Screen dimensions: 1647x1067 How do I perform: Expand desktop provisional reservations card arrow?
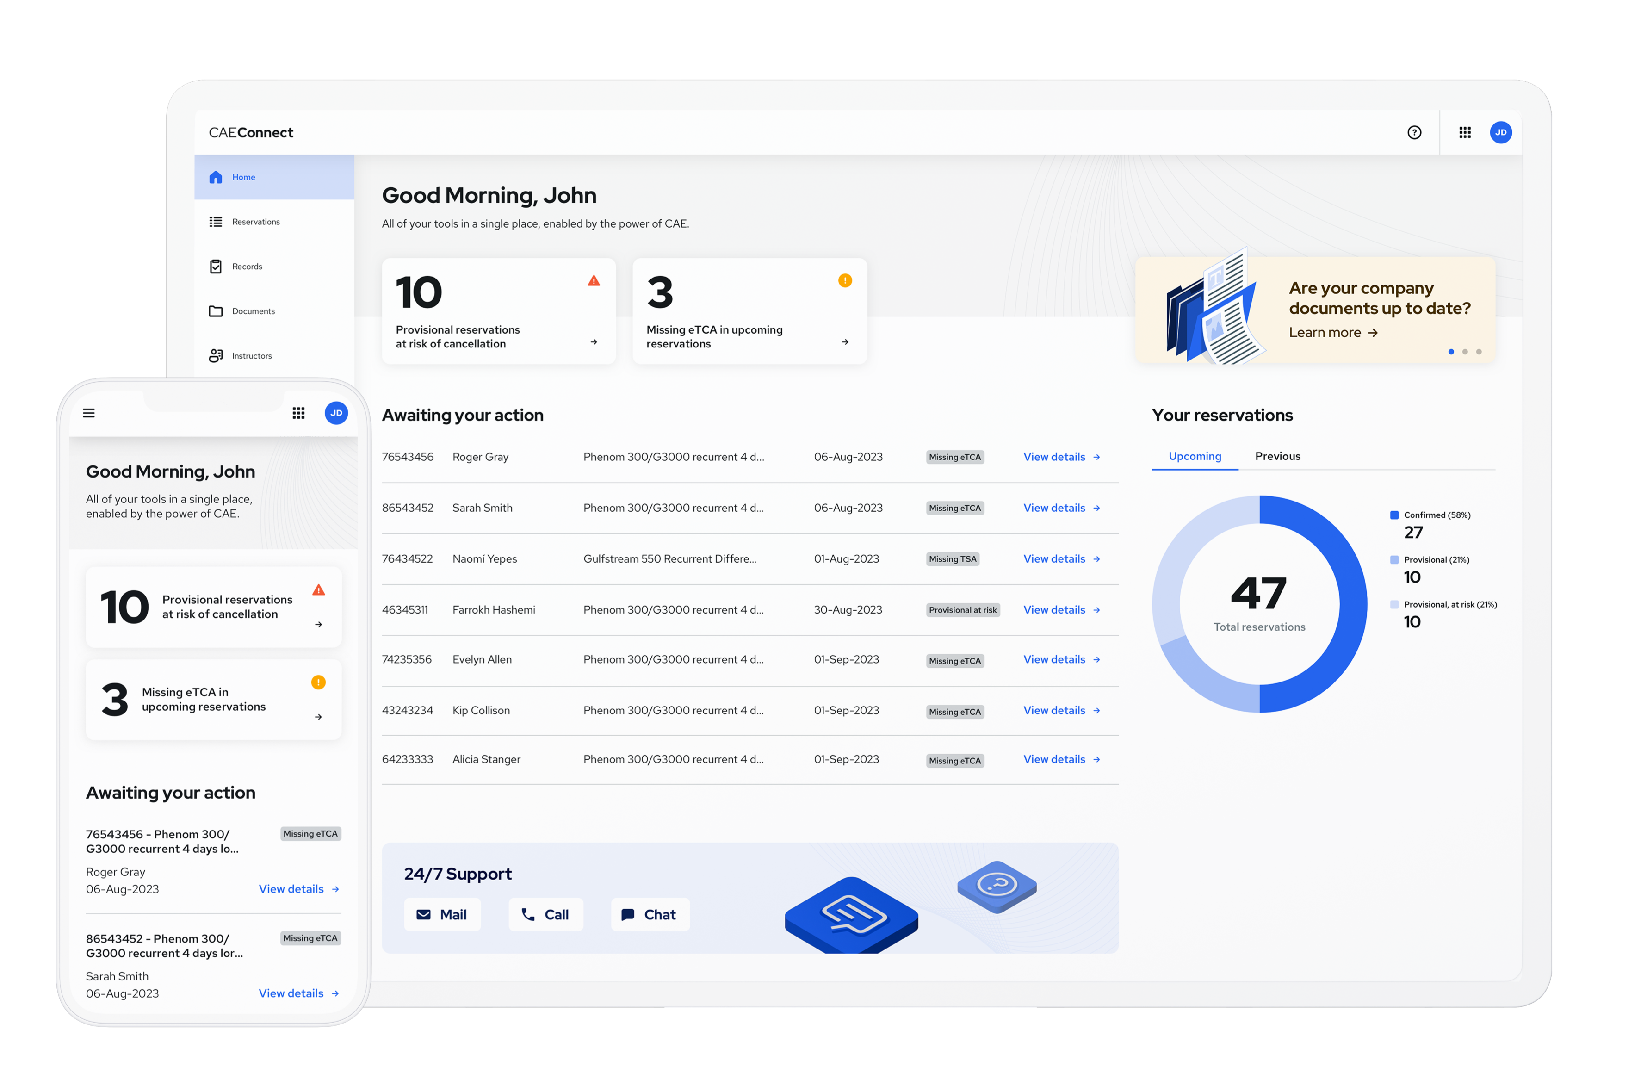coord(594,342)
